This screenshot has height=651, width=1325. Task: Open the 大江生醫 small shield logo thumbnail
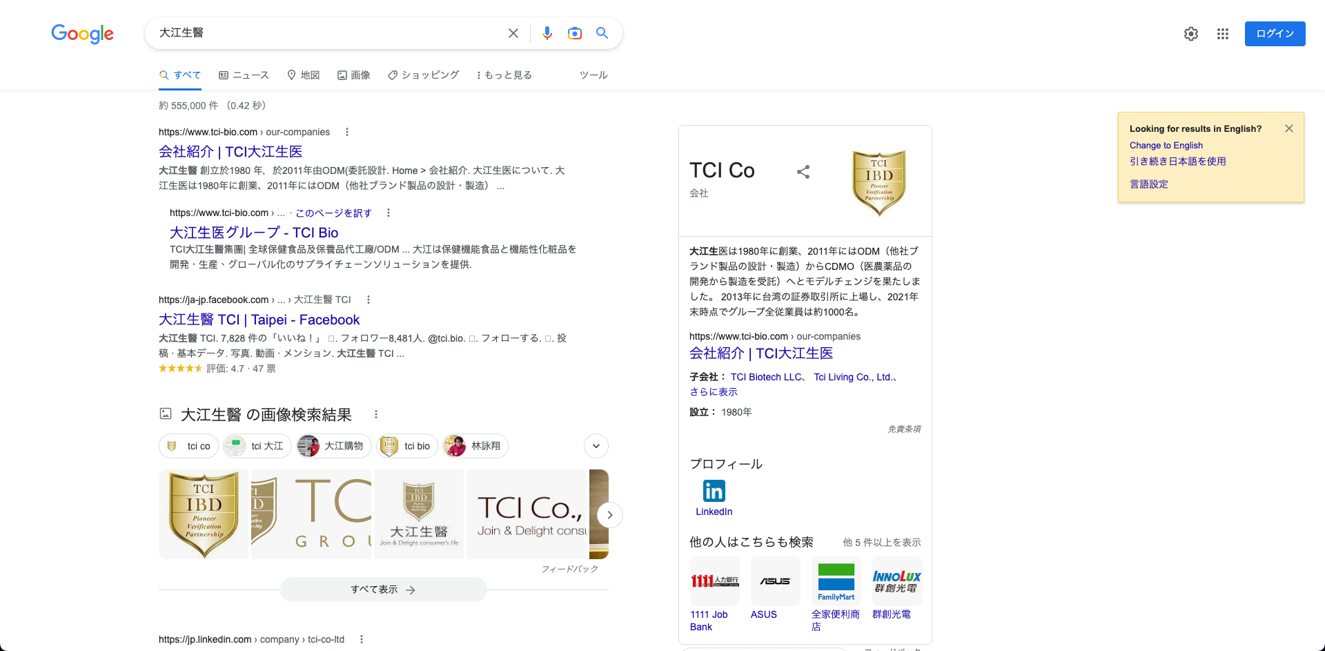click(419, 514)
